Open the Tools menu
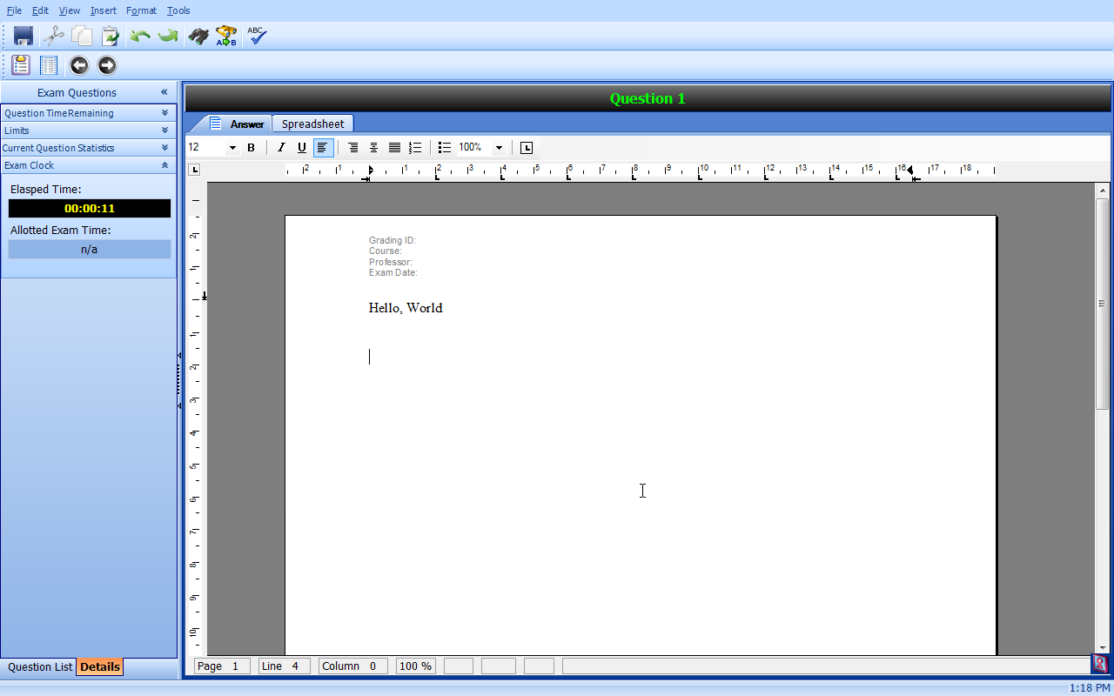Viewport: 1114px width, 696px height. coord(178,10)
